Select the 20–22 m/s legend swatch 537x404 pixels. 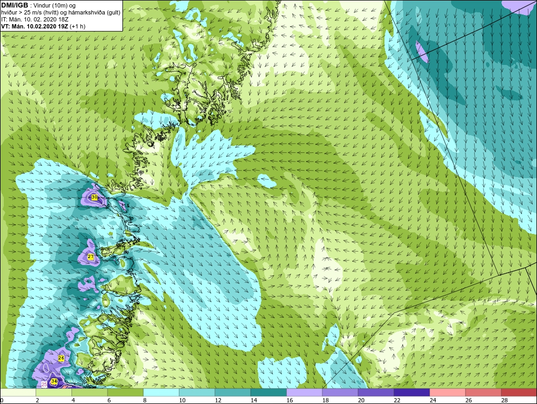tap(376, 392)
